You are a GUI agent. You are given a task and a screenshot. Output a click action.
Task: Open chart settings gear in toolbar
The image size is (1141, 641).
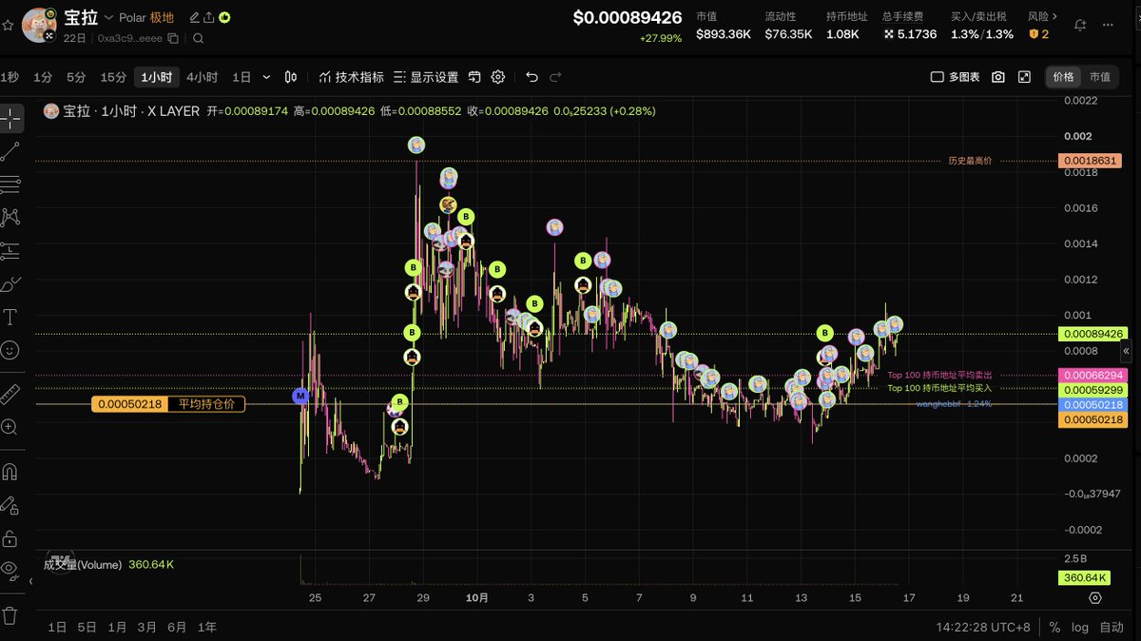pos(498,77)
